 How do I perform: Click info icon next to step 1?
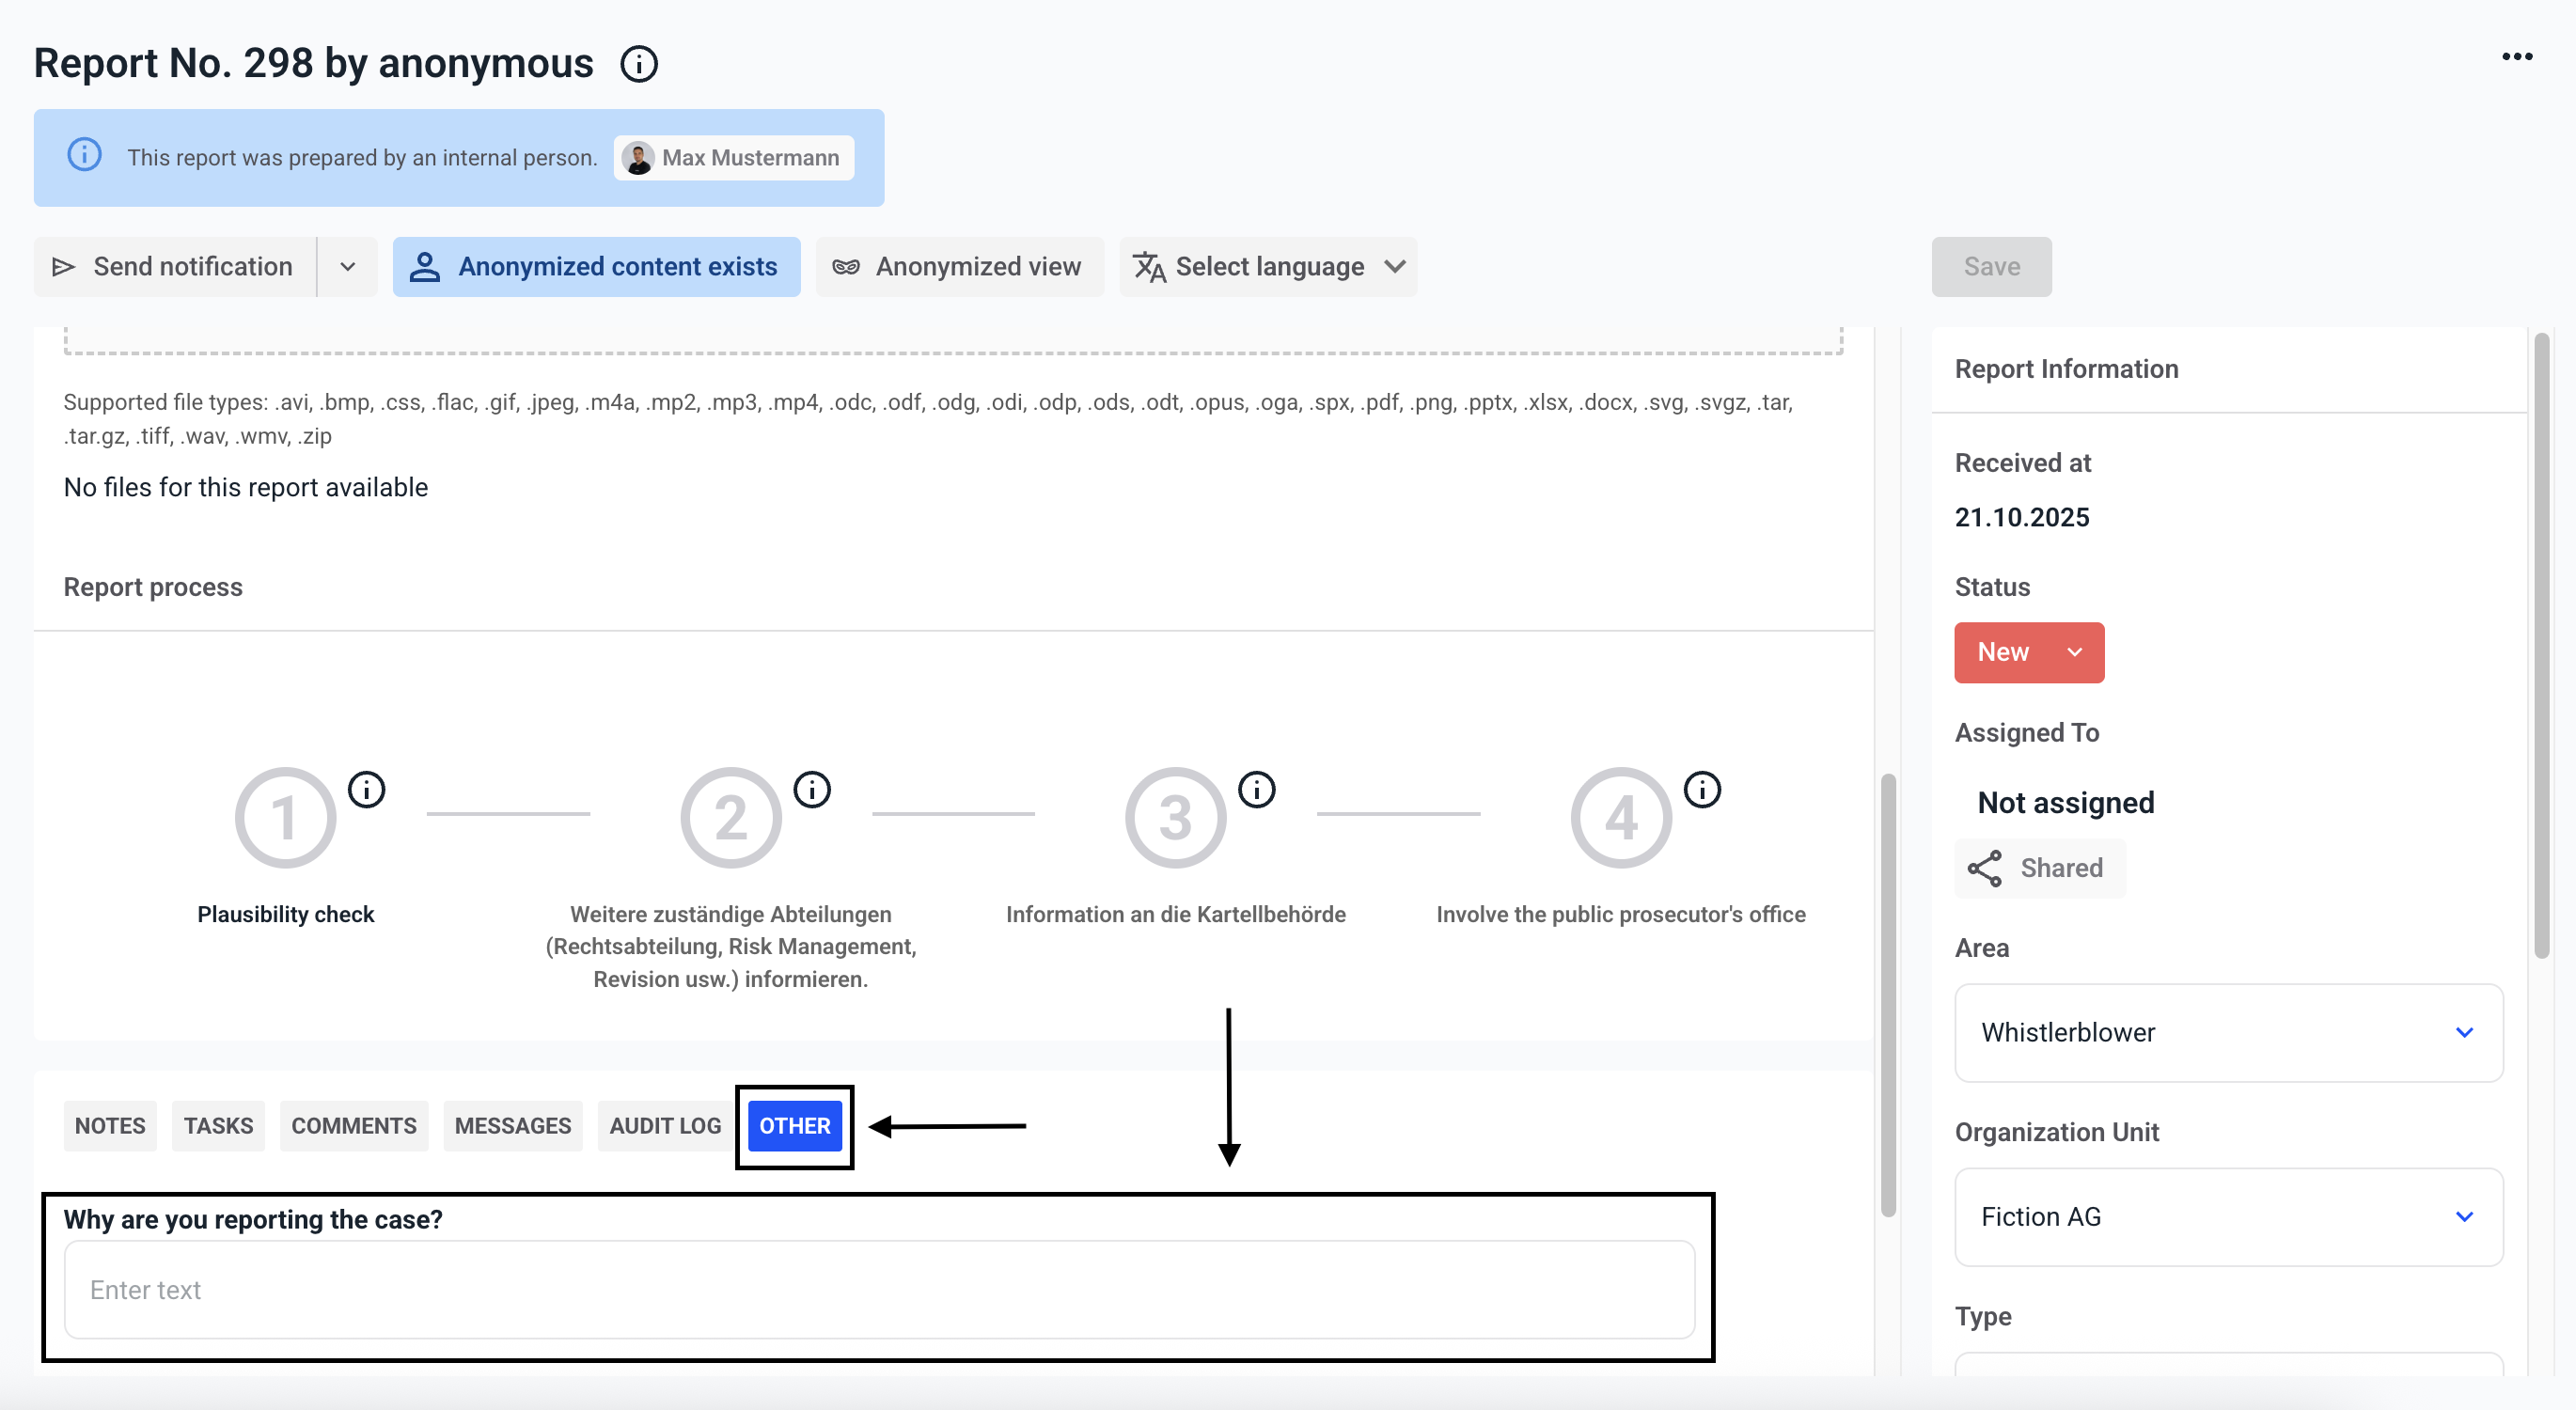(366, 790)
